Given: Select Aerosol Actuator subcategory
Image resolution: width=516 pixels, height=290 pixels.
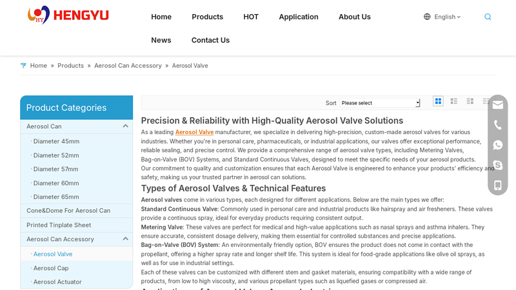Looking at the screenshot, I should click(x=57, y=282).
